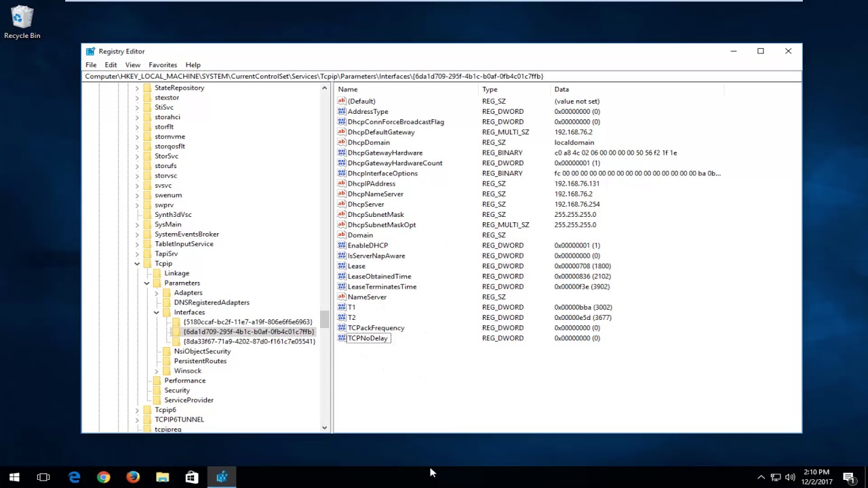Select the SysMain key
The height and width of the screenshot is (488, 868).
pos(167,224)
